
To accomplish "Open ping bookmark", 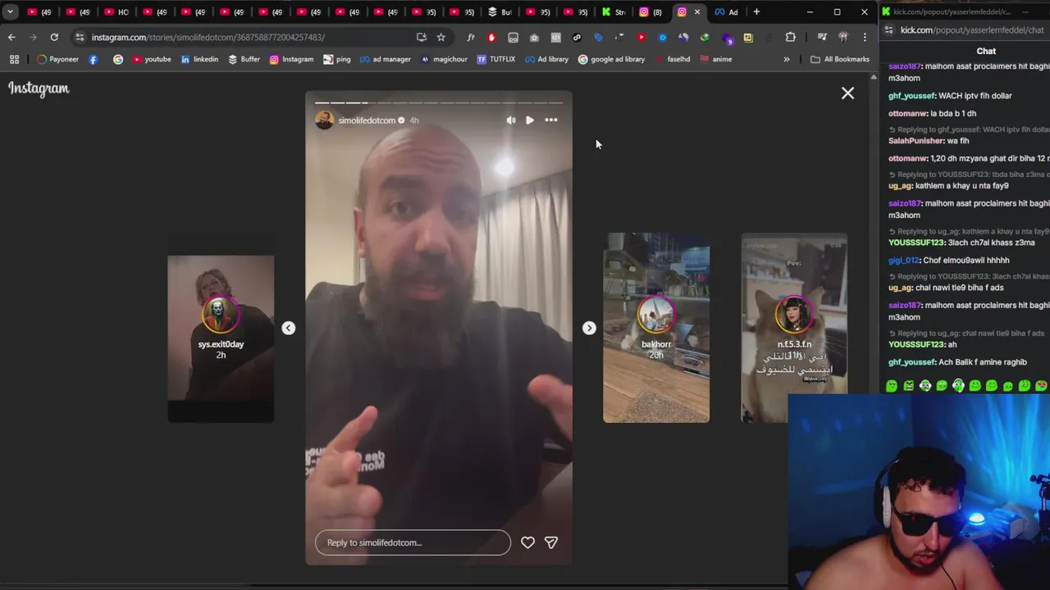I will click(x=336, y=59).
